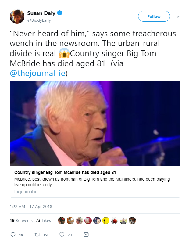The width and height of the screenshot is (189, 245).
Task: Open the @BiddyEarly handle
Action: pyautogui.click(x=39, y=20)
